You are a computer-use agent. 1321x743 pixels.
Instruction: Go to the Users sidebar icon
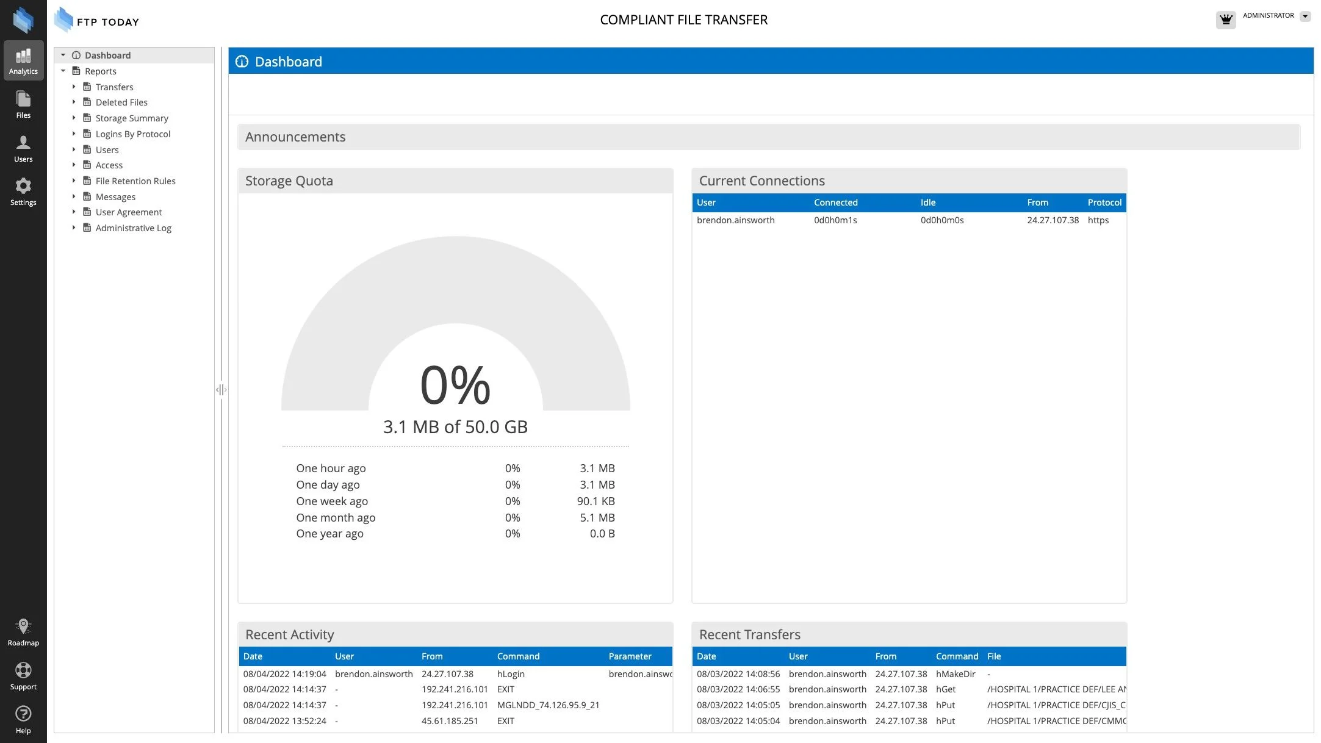[23, 148]
